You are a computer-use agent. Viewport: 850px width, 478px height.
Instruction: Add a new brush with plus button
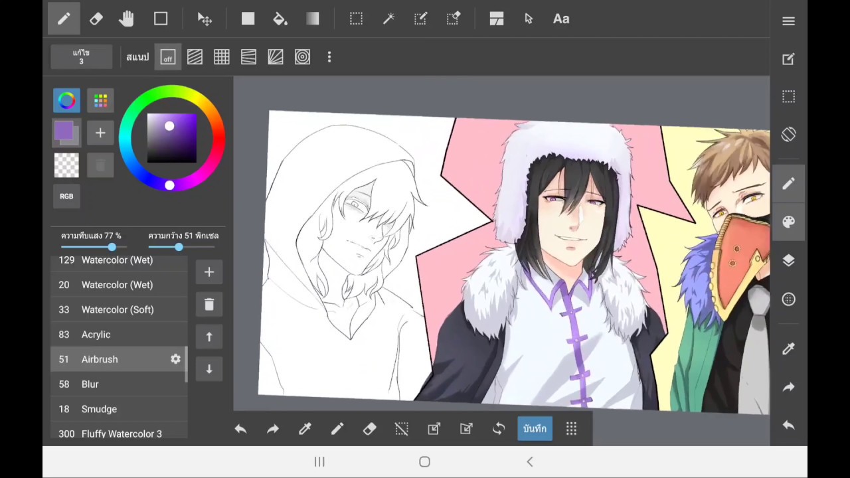click(x=209, y=272)
